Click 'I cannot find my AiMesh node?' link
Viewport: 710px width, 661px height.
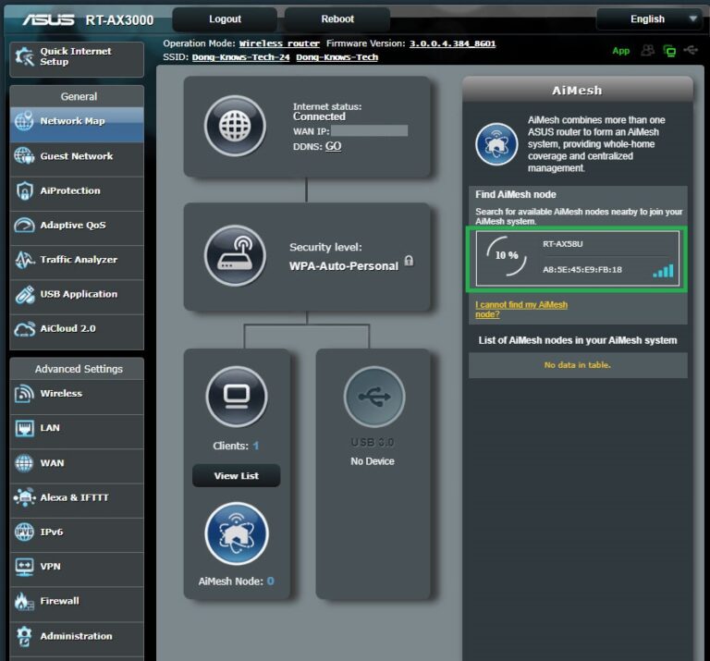coord(521,309)
